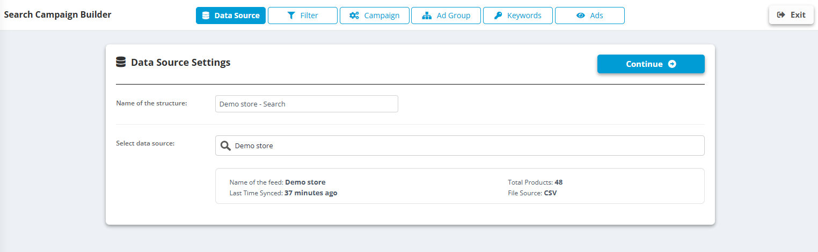Screen dimensions: 818x252
Task: Click the eye icon on Ads tab
Action: click(x=580, y=16)
